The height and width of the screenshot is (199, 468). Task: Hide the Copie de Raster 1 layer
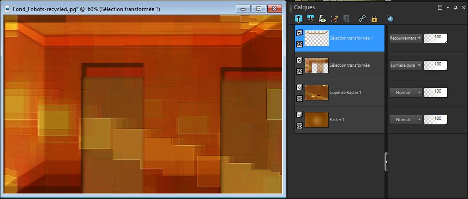(300, 98)
